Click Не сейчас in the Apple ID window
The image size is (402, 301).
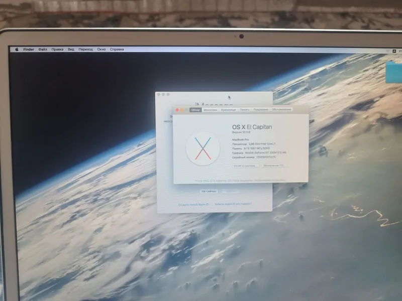[209, 191]
